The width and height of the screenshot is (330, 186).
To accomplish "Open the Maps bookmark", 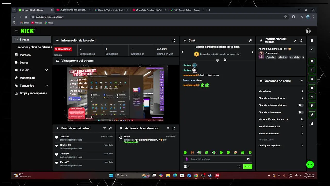I will [x=49, y=23].
